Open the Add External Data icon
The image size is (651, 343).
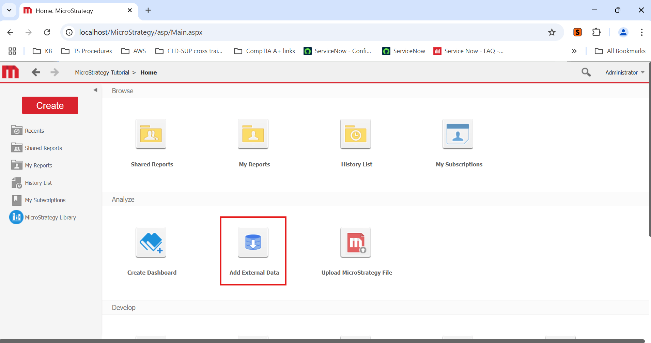pyautogui.click(x=253, y=243)
